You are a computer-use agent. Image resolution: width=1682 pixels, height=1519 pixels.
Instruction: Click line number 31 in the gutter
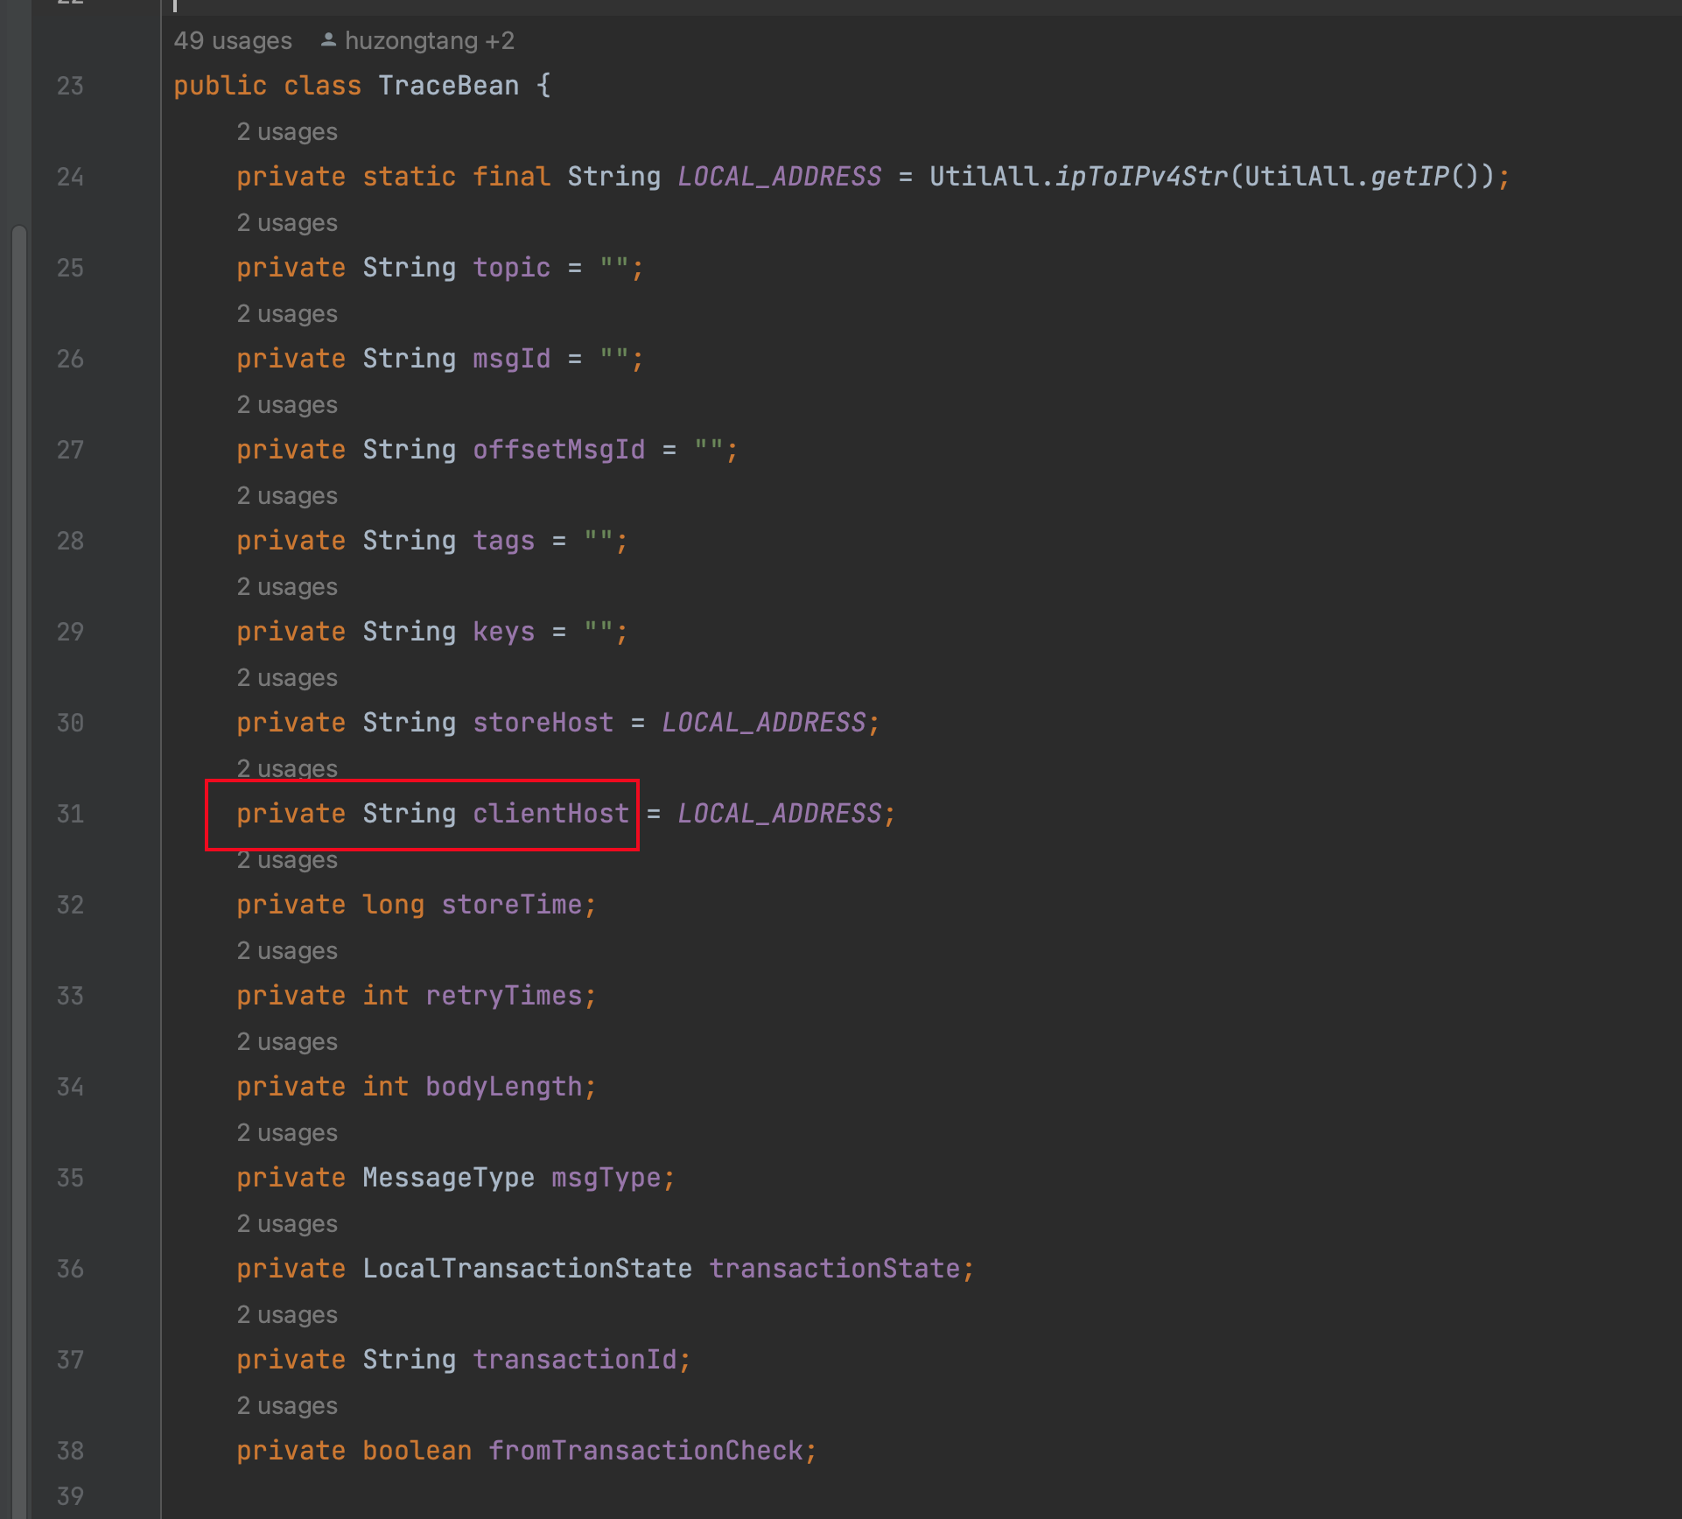(x=69, y=814)
